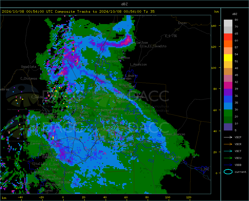Click the Gltallary map label

click(x=40, y=164)
